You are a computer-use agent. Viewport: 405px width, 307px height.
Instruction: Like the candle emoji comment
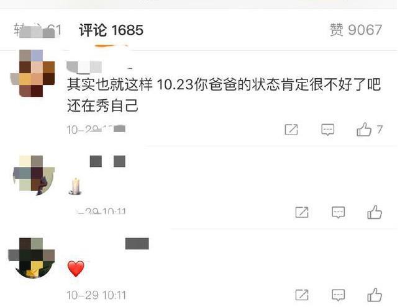click(x=375, y=212)
